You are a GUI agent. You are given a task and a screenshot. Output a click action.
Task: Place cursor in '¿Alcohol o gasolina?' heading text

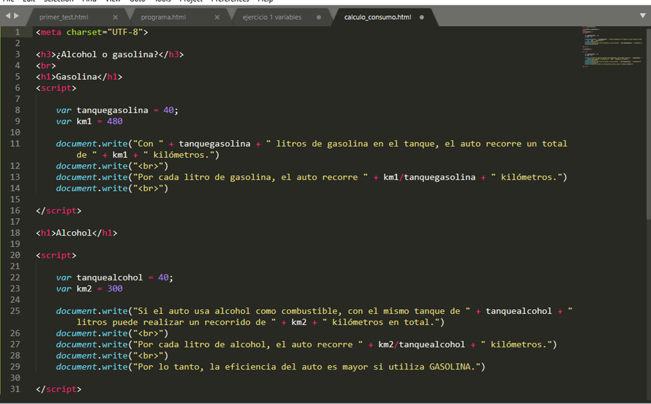(x=107, y=54)
